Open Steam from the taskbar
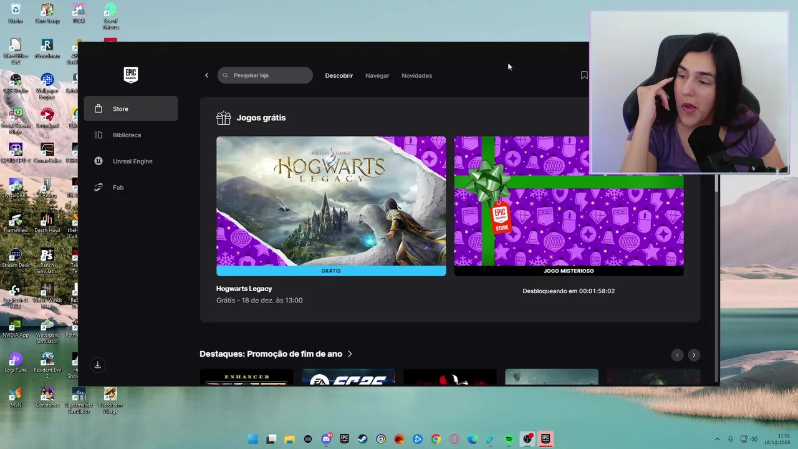Screen dimensions: 798x449 363,439
